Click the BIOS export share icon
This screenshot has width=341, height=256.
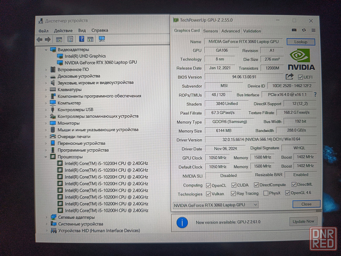tap(290, 76)
